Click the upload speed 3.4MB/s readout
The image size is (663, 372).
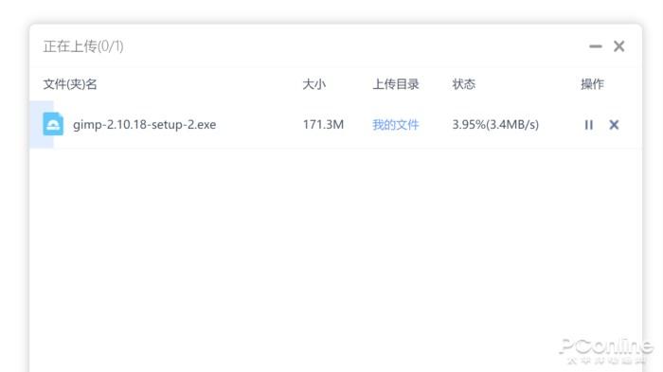[512, 125]
